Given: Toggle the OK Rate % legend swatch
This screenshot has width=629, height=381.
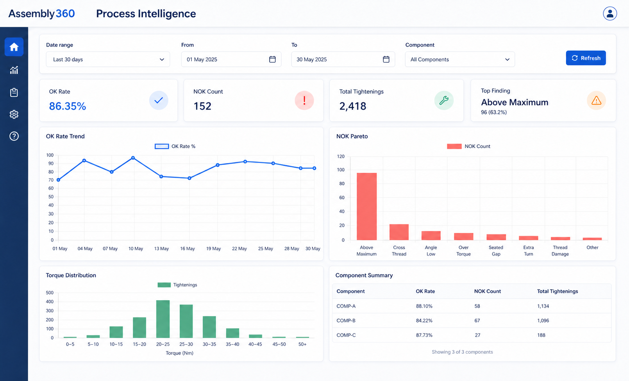Looking at the screenshot, I should click(162, 146).
